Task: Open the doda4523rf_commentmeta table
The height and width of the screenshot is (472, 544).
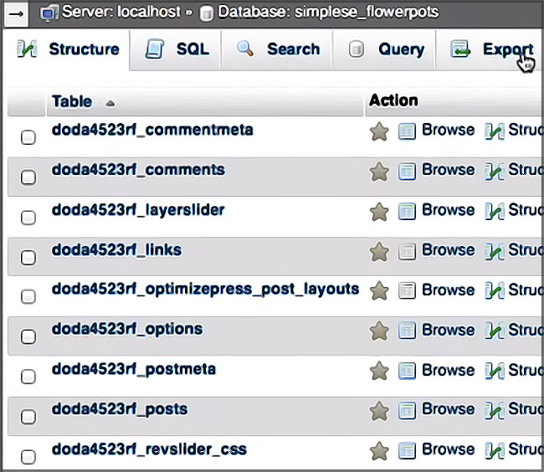Action: tap(152, 130)
